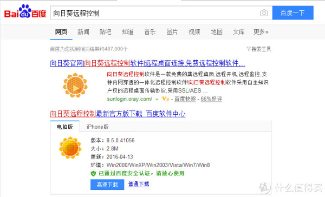
Task: Expand the 更多» menu
Action: tap(261, 32)
